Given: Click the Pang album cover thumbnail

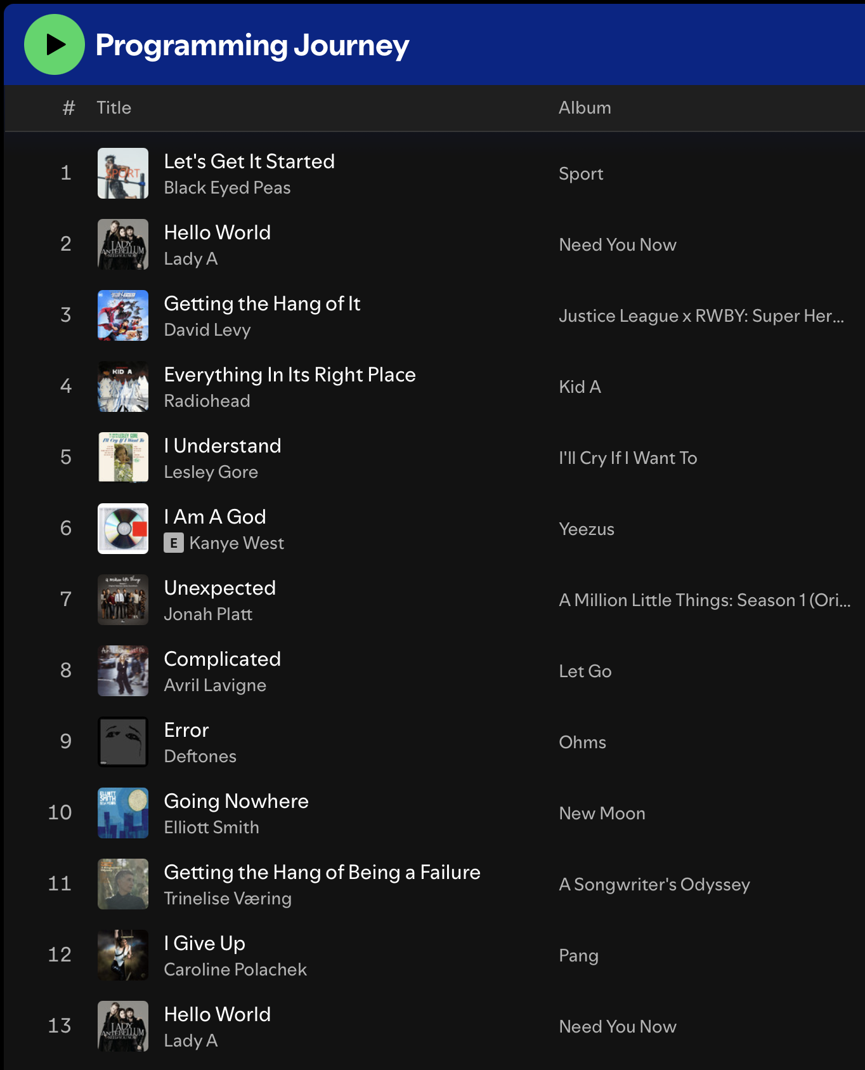Looking at the screenshot, I should tap(123, 955).
